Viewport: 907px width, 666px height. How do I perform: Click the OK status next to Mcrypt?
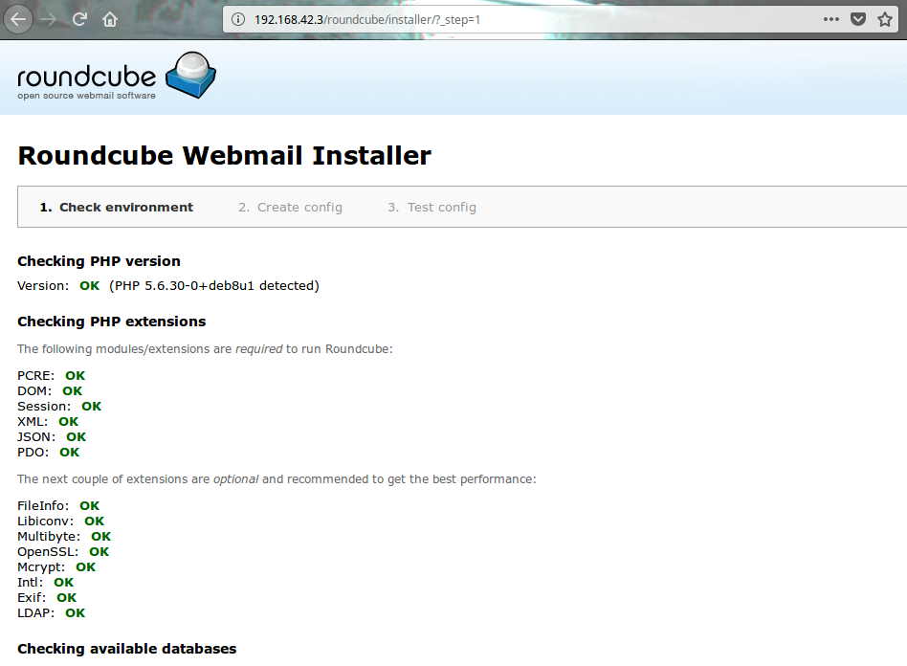85,567
